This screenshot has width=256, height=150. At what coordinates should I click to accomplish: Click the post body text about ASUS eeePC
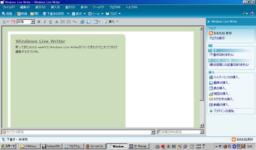click(x=66, y=50)
